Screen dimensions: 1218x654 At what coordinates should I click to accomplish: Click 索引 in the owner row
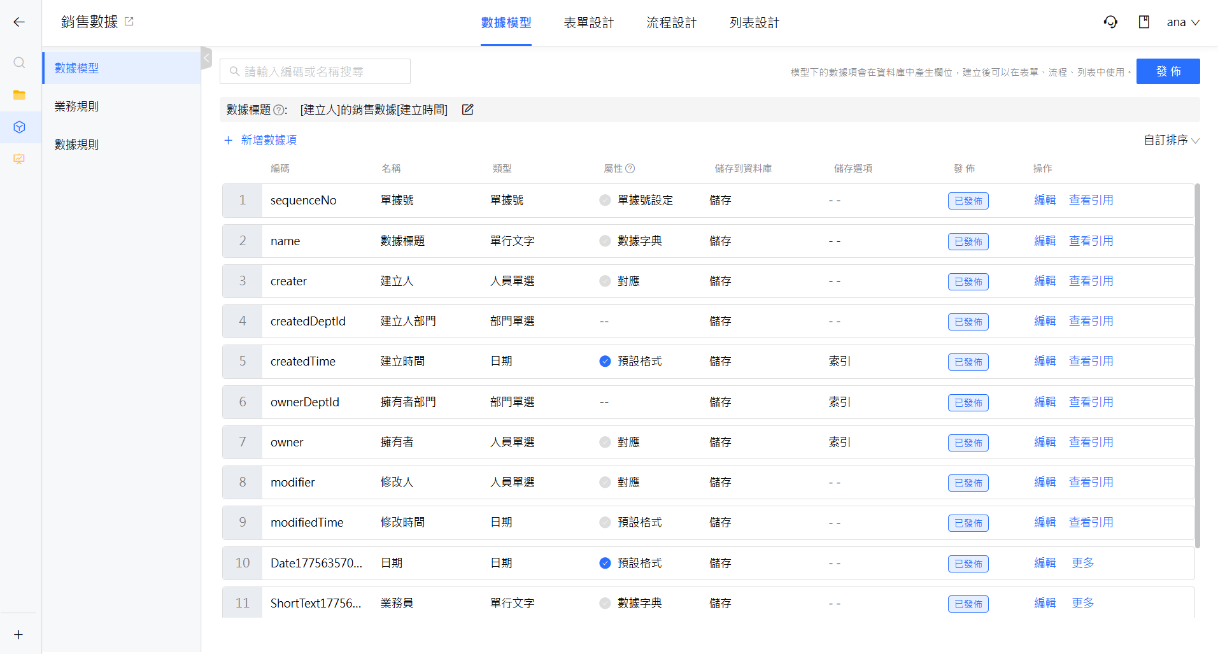coord(840,442)
